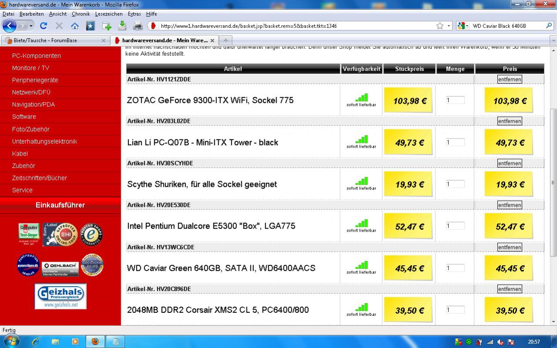Open the Ansicht menu
This screenshot has width=557, height=348.
click(x=58, y=14)
